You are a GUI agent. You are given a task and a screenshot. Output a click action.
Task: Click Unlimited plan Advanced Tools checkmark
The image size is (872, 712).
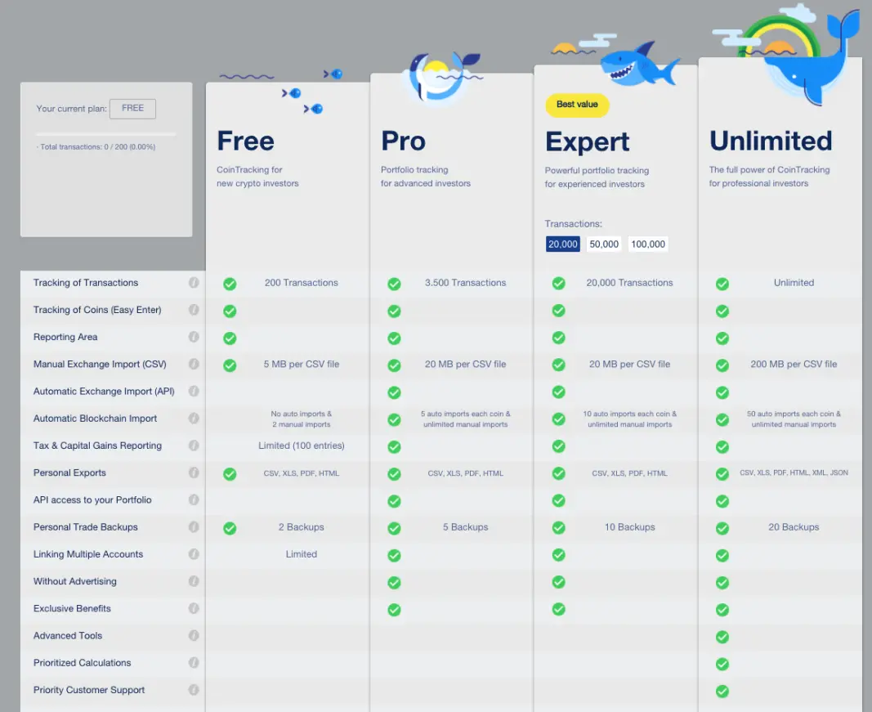pyautogui.click(x=722, y=636)
